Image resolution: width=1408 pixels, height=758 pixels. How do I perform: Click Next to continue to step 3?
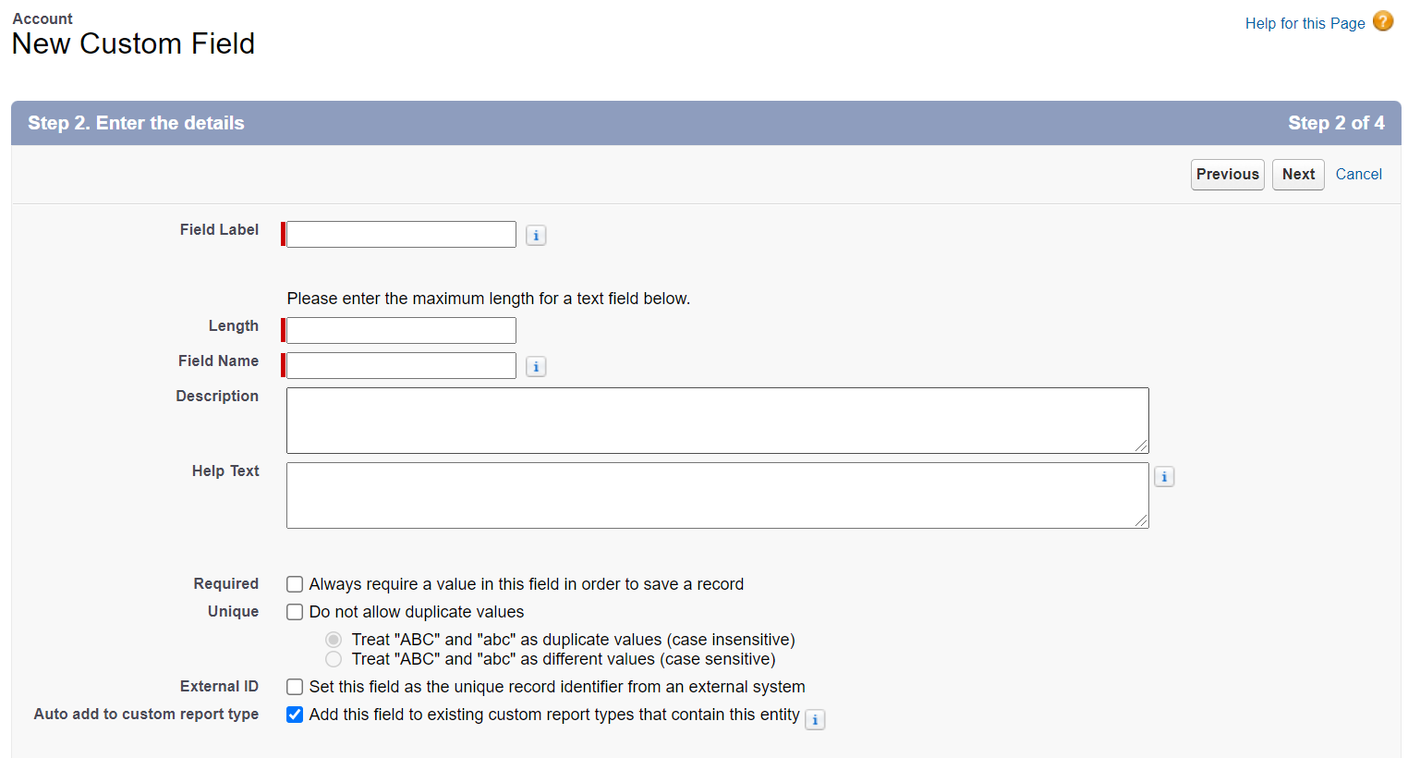click(1298, 174)
